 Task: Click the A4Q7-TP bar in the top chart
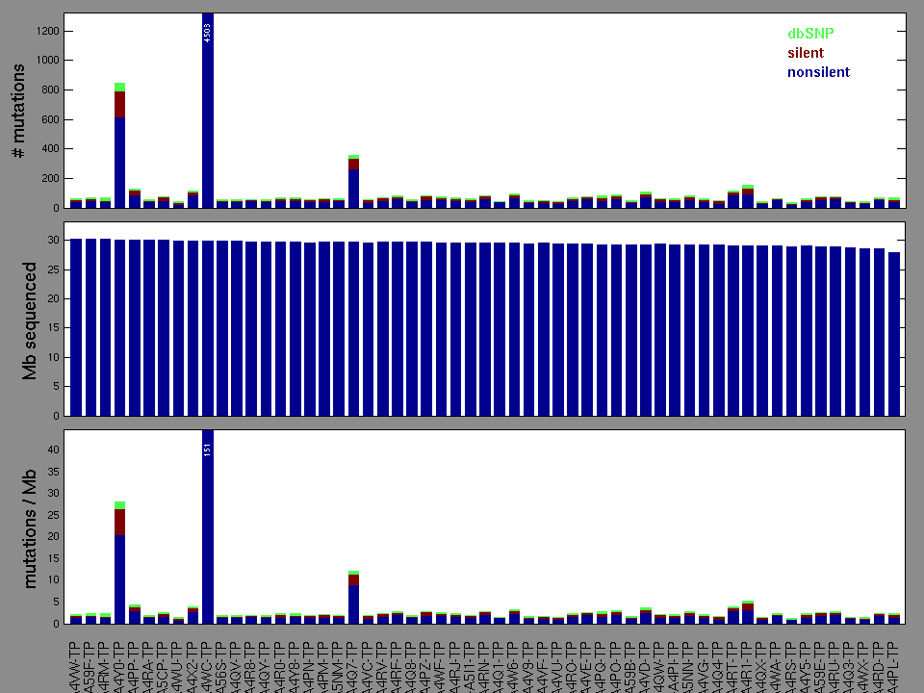tap(354, 185)
